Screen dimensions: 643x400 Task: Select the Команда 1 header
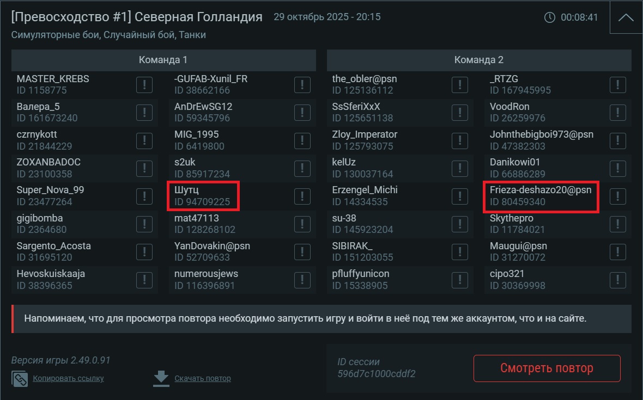pos(163,60)
